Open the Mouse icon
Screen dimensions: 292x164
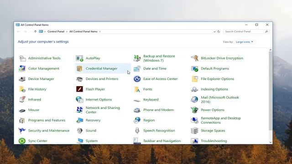click(x=22, y=111)
